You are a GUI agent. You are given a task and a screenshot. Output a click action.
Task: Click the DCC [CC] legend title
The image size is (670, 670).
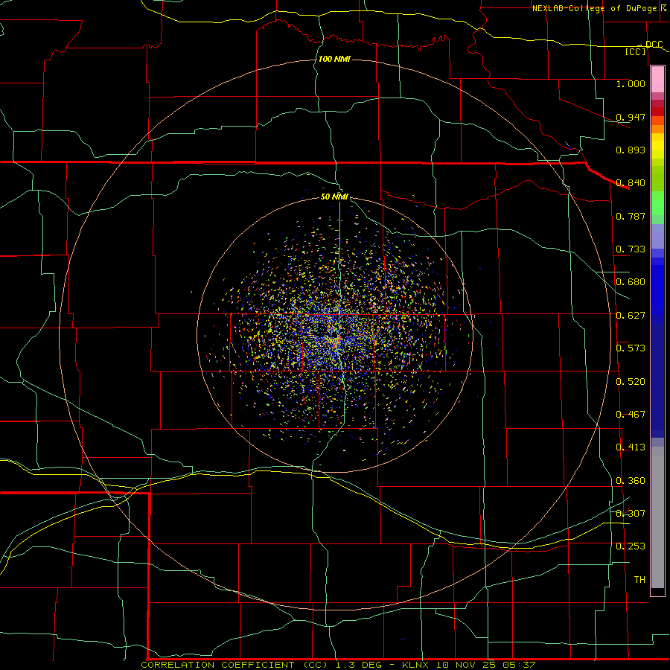643,48
